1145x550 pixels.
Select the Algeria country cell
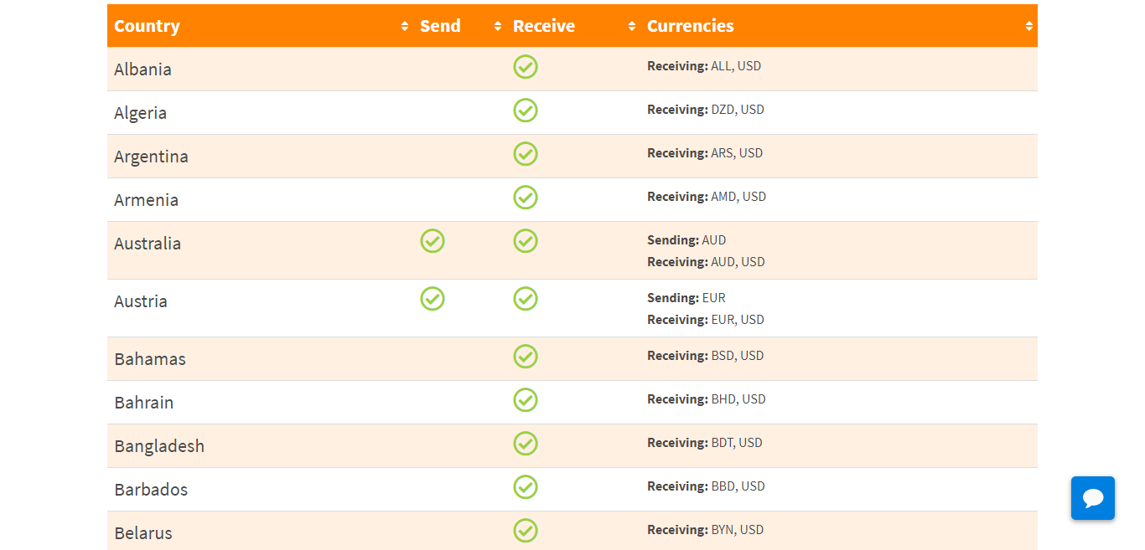point(260,113)
